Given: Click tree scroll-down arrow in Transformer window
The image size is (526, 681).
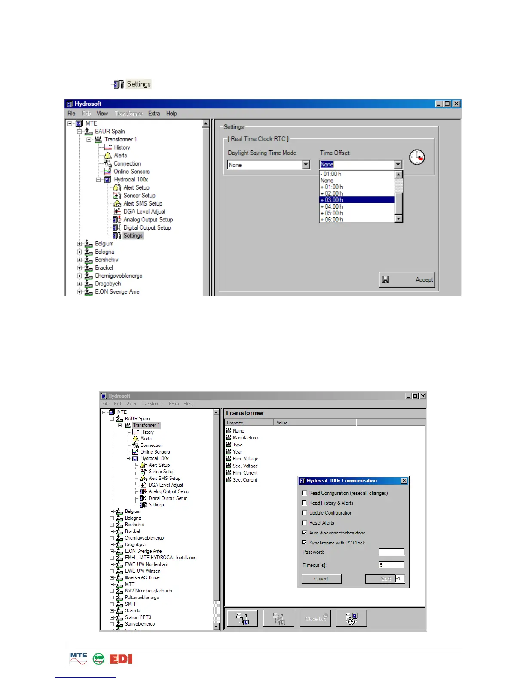Looking at the screenshot, I should [216, 627].
